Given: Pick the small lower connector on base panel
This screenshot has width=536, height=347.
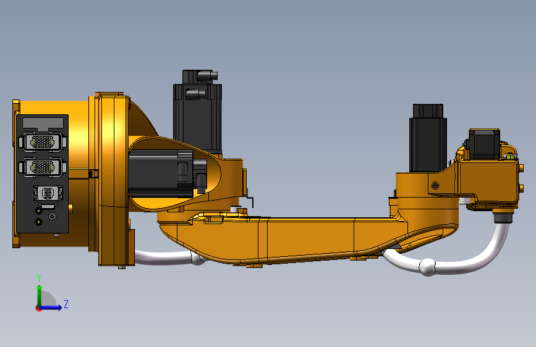Looking at the screenshot, I should pyautogui.click(x=48, y=194).
